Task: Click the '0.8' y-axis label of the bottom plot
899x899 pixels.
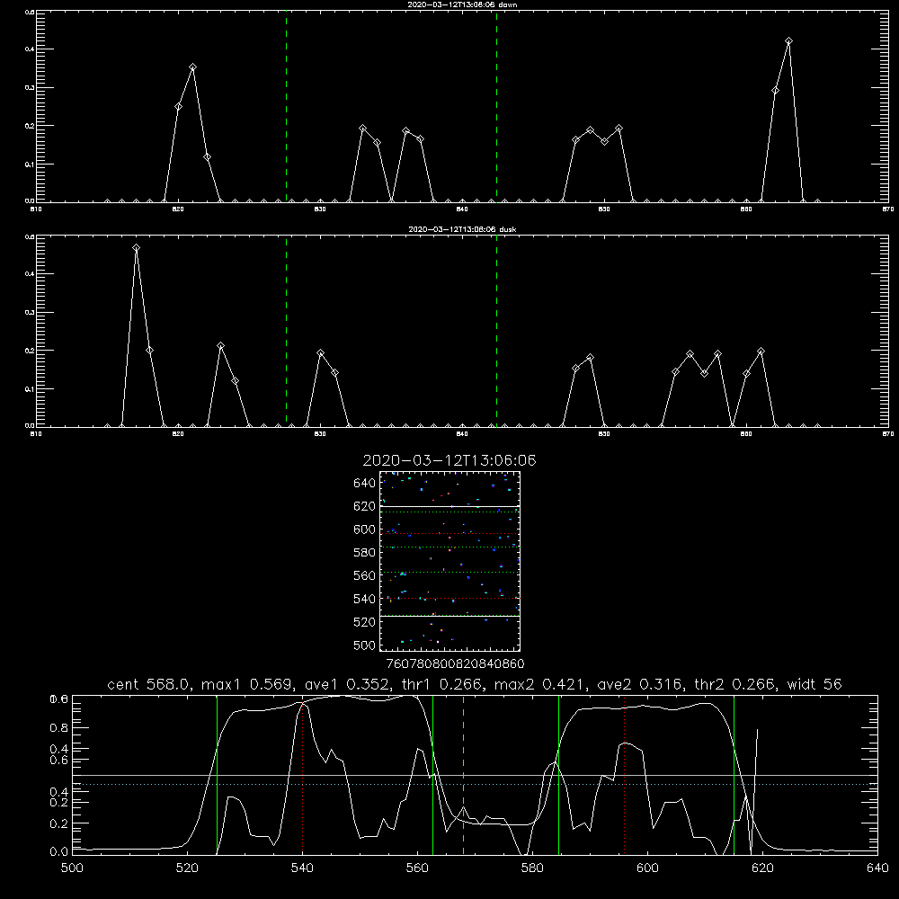Action: pos(59,728)
